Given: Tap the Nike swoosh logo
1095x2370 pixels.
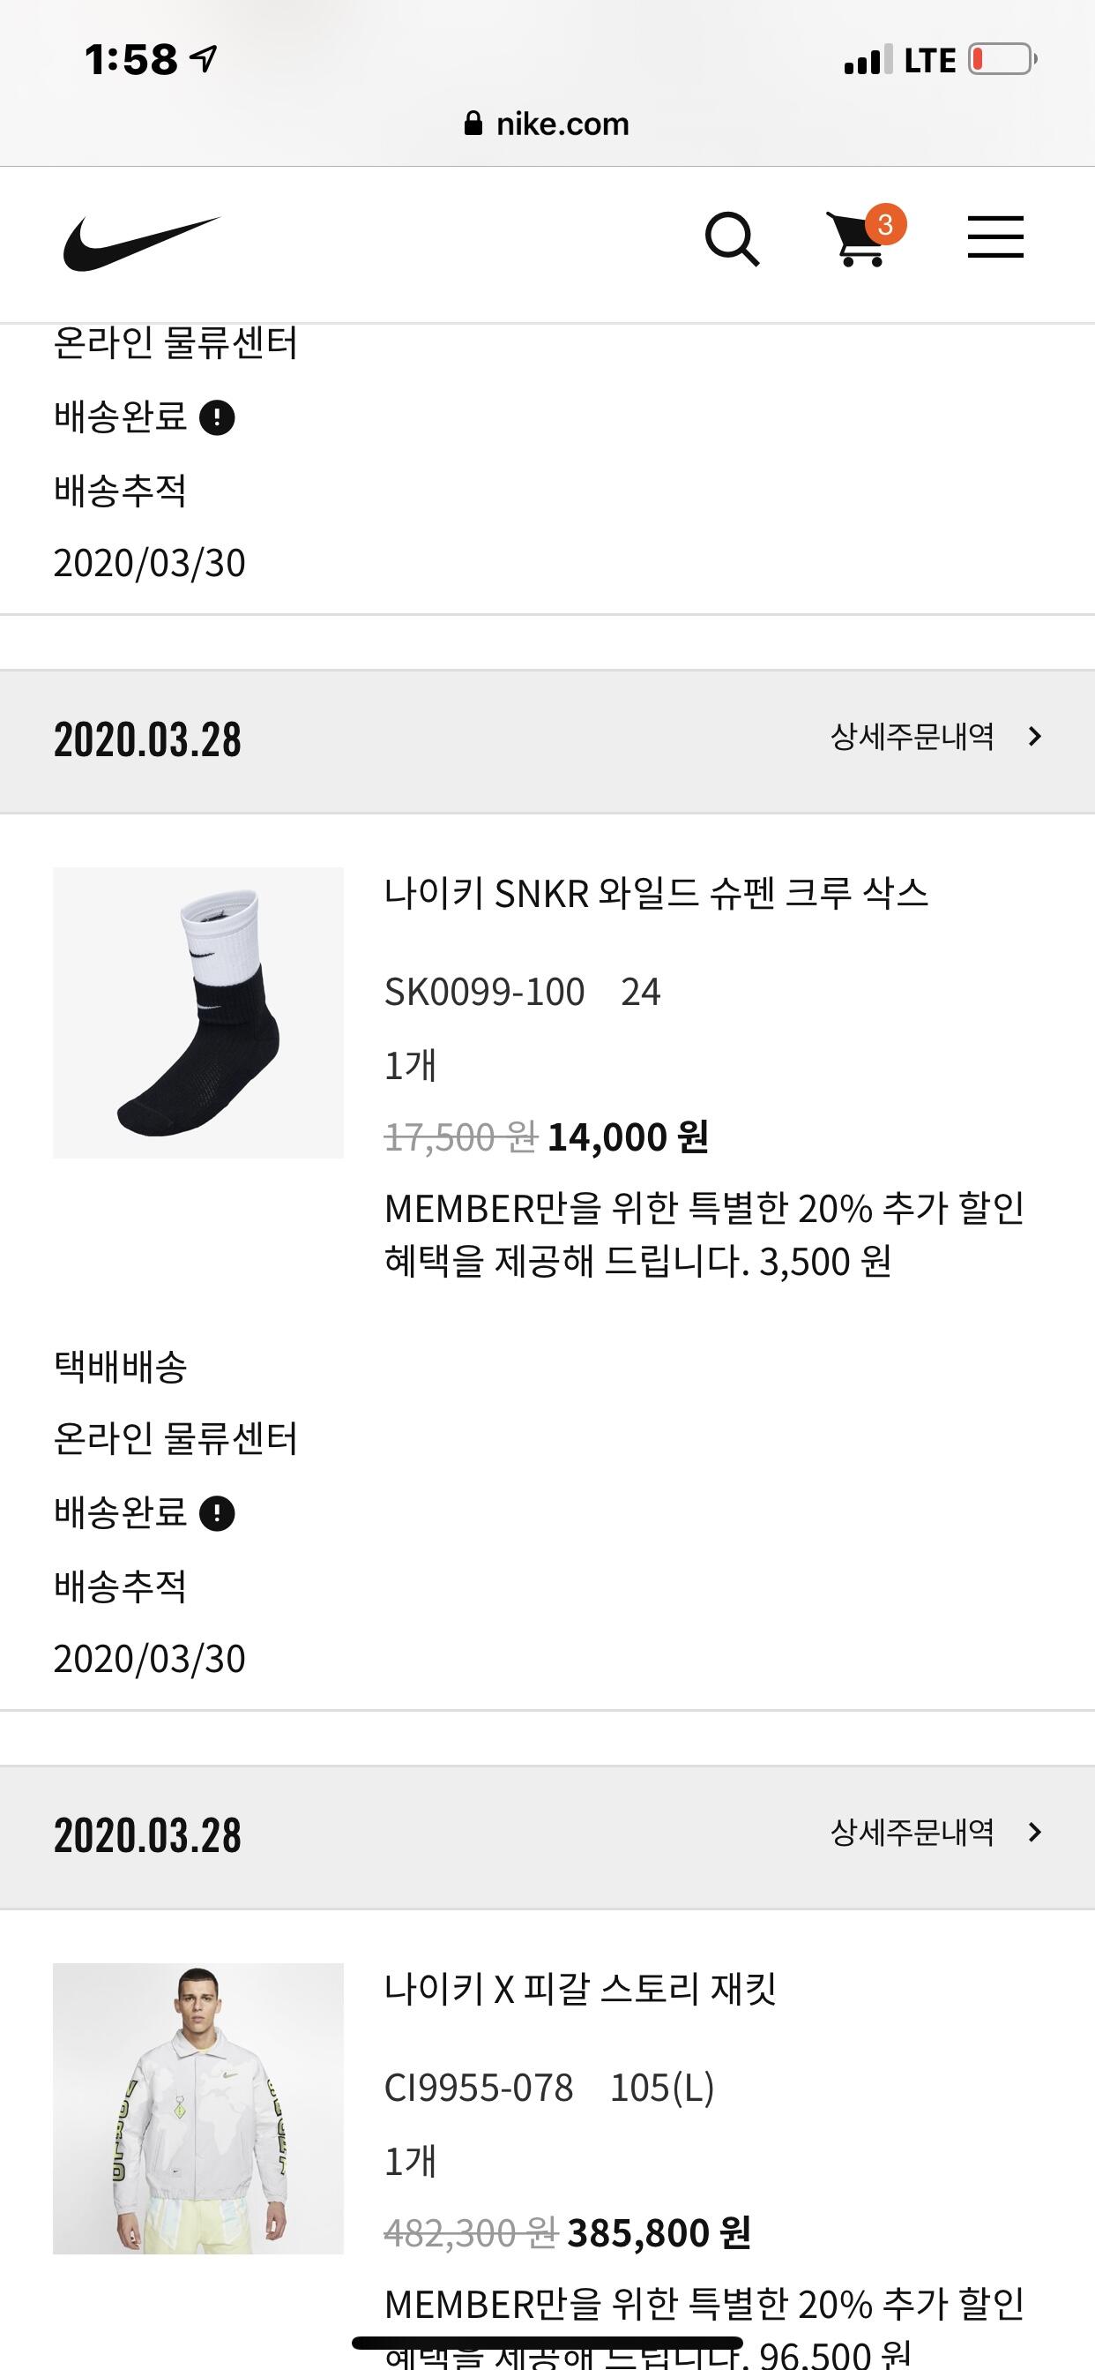Looking at the screenshot, I should point(142,243).
